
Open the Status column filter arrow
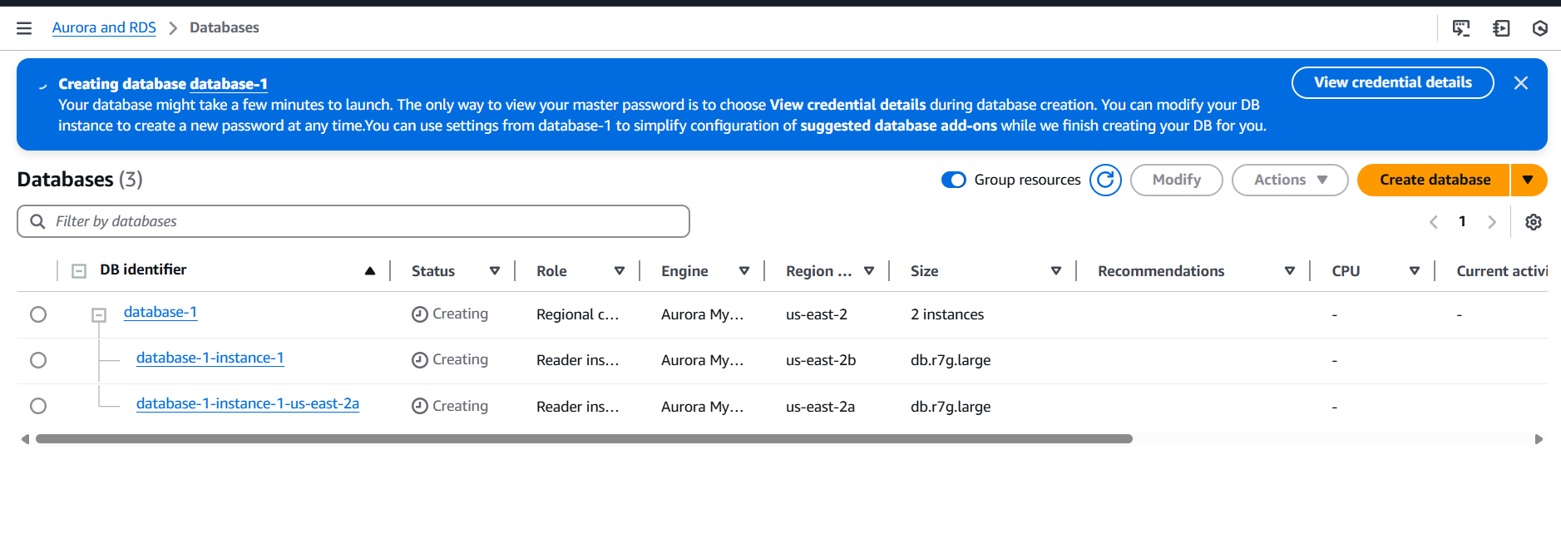(x=495, y=271)
